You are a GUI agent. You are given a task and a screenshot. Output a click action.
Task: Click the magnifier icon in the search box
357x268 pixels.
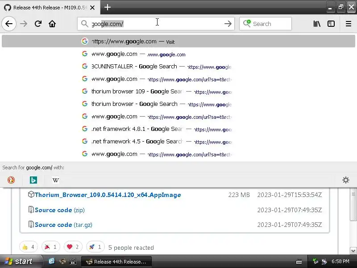[247, 24]
